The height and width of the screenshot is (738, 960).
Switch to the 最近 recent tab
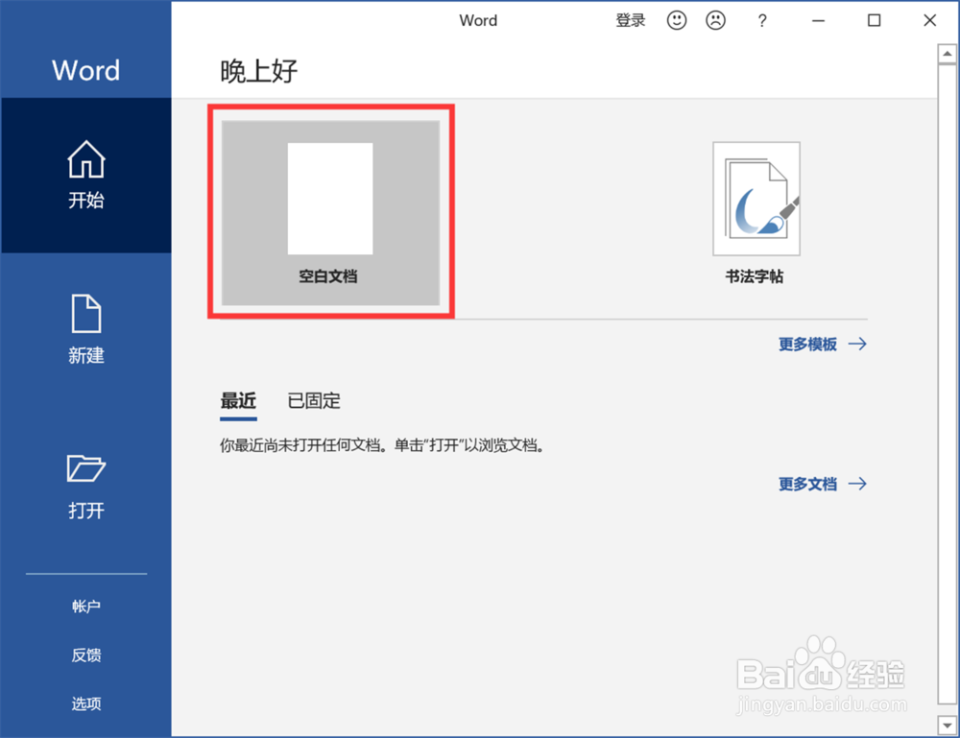[x=238, y=401]
